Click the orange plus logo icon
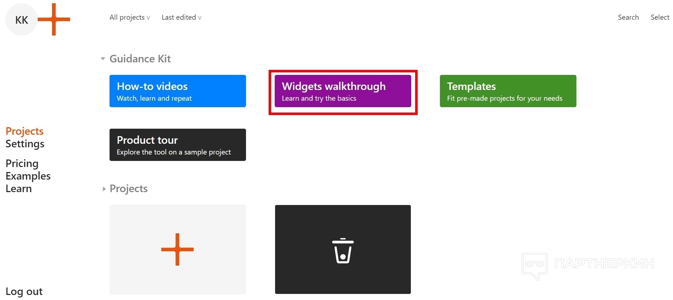The height and width of the screenshot is (300, 673). [x=54, y=19]
